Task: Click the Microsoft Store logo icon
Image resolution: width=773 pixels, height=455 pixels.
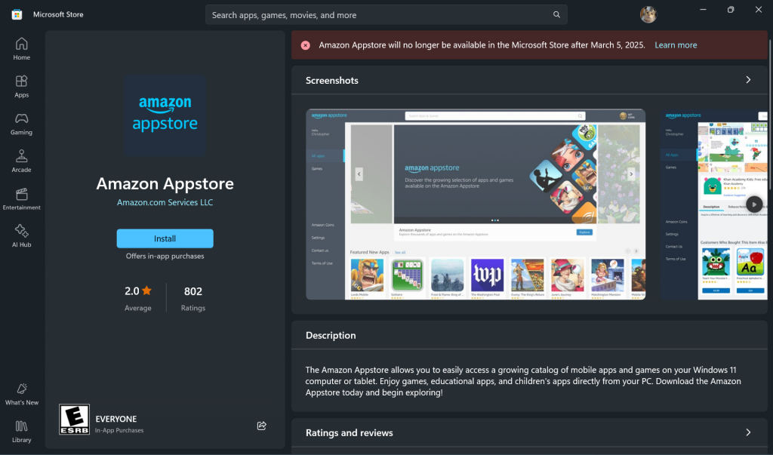Action: click(x=17, y=14)
